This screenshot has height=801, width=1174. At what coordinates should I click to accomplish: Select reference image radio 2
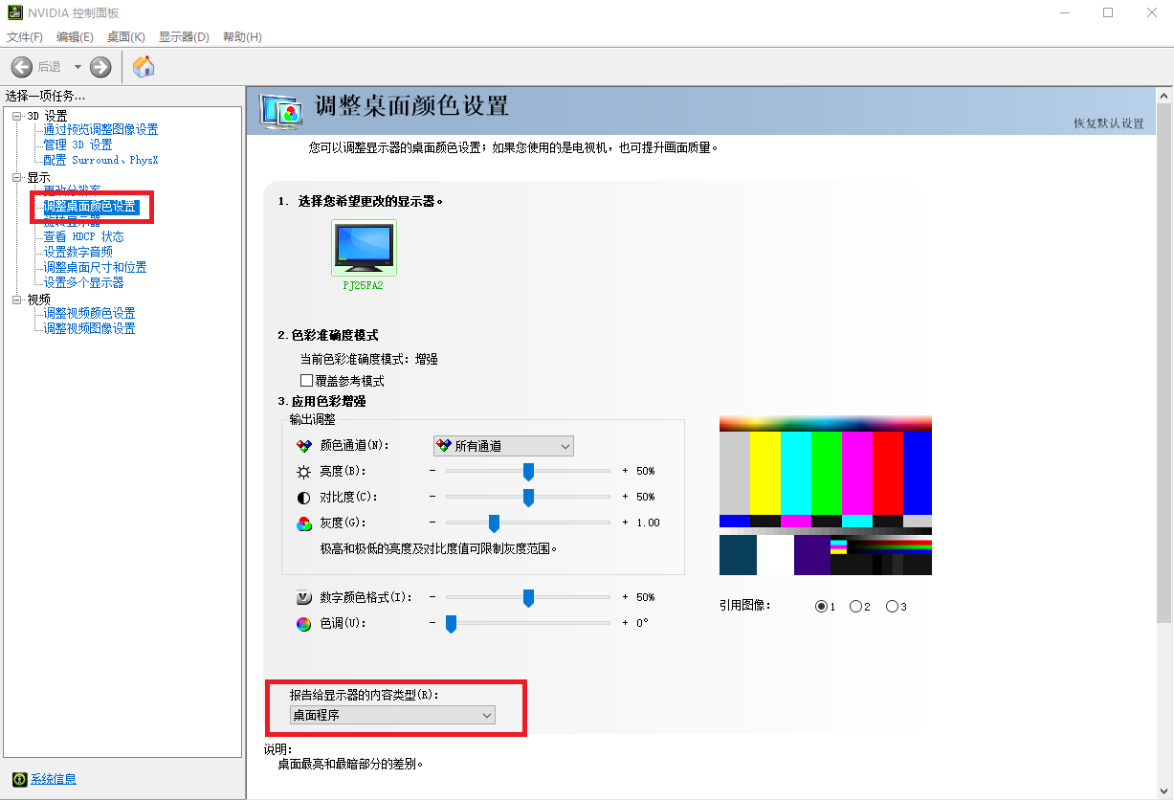[856, 607]
